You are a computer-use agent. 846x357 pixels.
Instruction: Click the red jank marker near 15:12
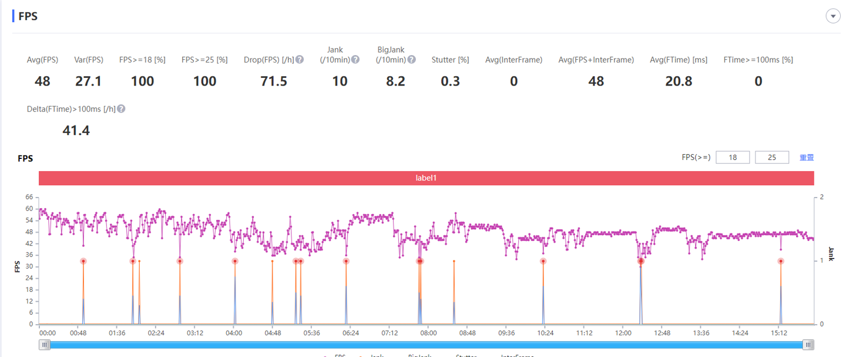pyautogui.click(x=781, y=261)
